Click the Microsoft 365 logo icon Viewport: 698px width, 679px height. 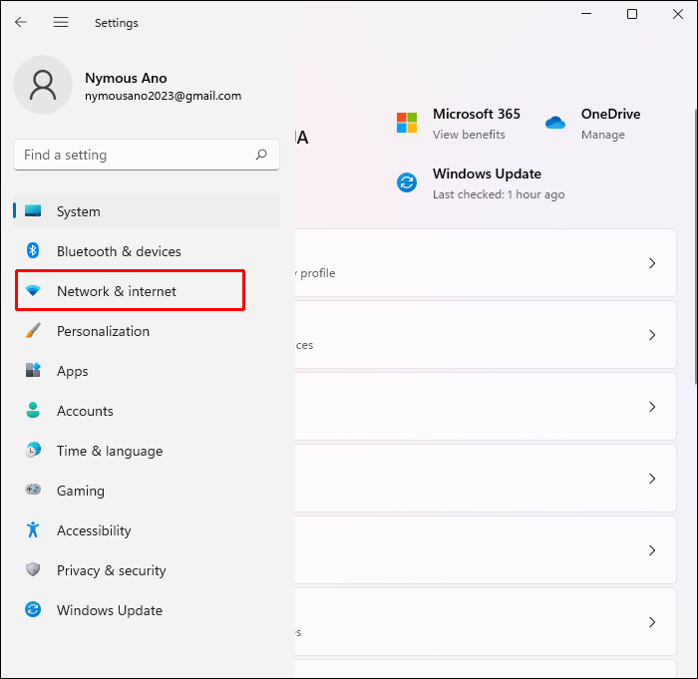tap(407, 123)
